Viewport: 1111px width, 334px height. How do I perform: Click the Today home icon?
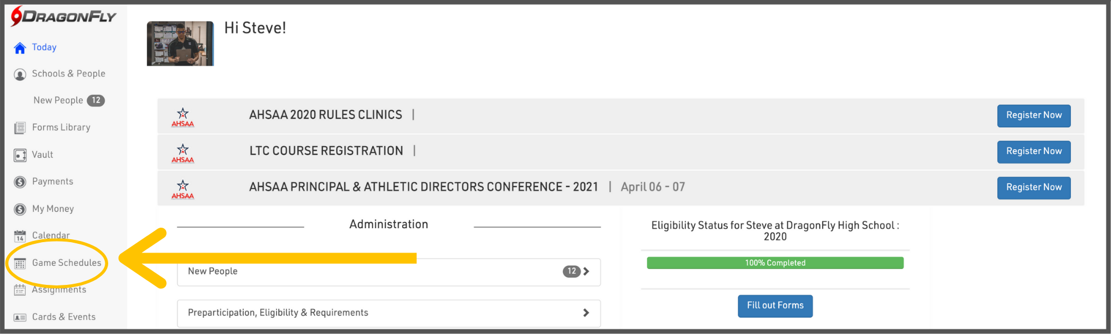click(x=20, y=48)
